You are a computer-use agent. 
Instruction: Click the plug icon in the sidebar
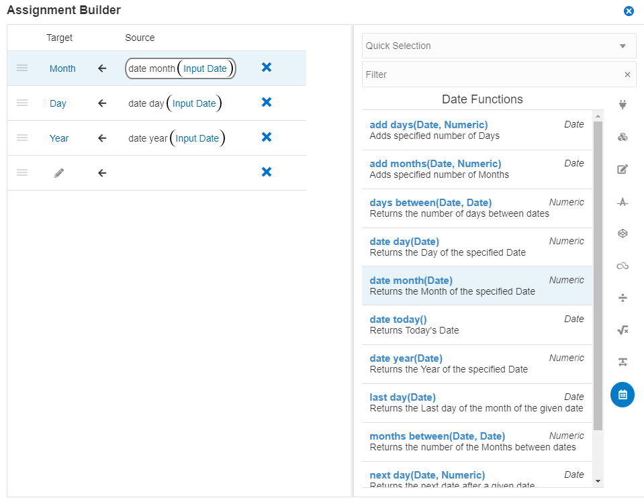pos(623,105)
